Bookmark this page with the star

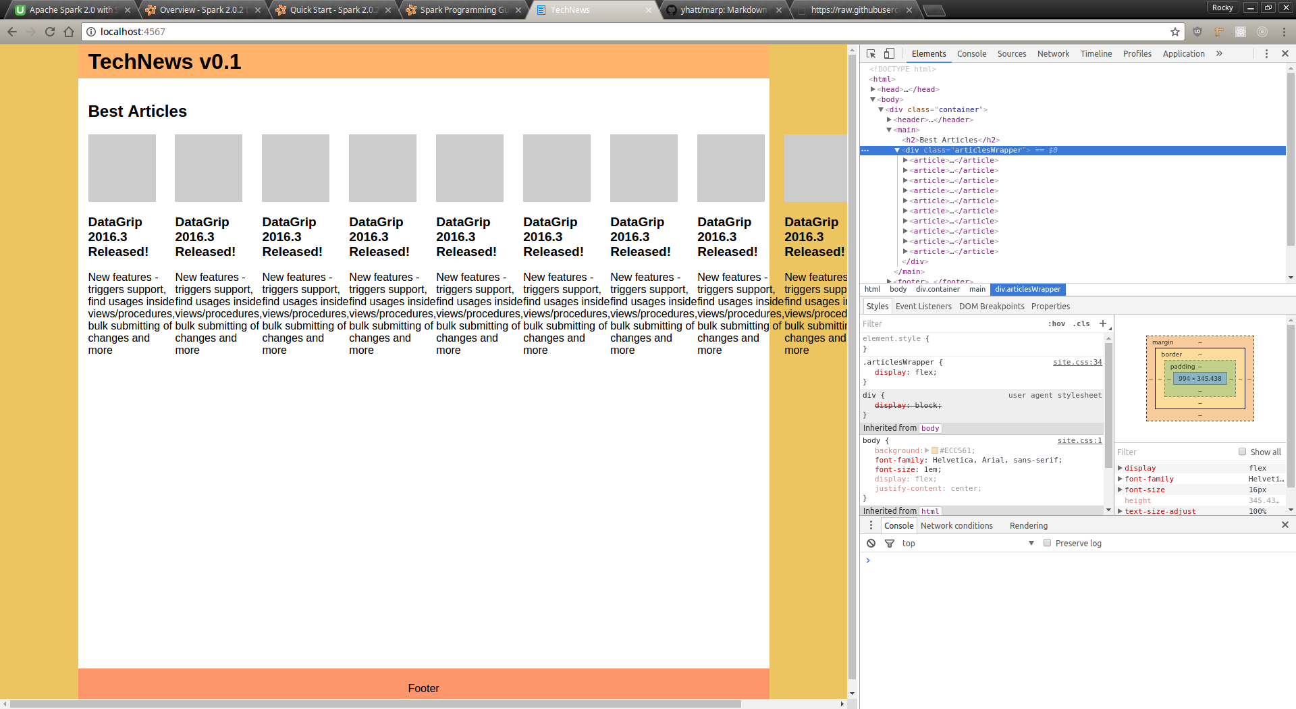pyautogui.click(x=1175, y=32)
